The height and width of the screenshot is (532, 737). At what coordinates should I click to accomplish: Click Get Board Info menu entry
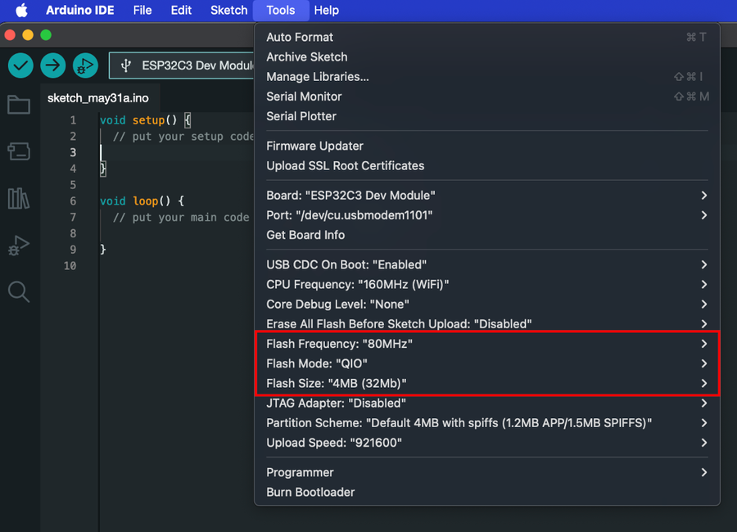(x=305, y=235)
